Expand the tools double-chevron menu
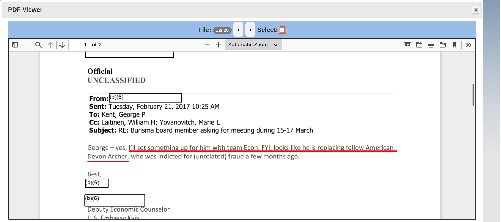The width and height of the screenshot is (501, 222). (469, 45)
